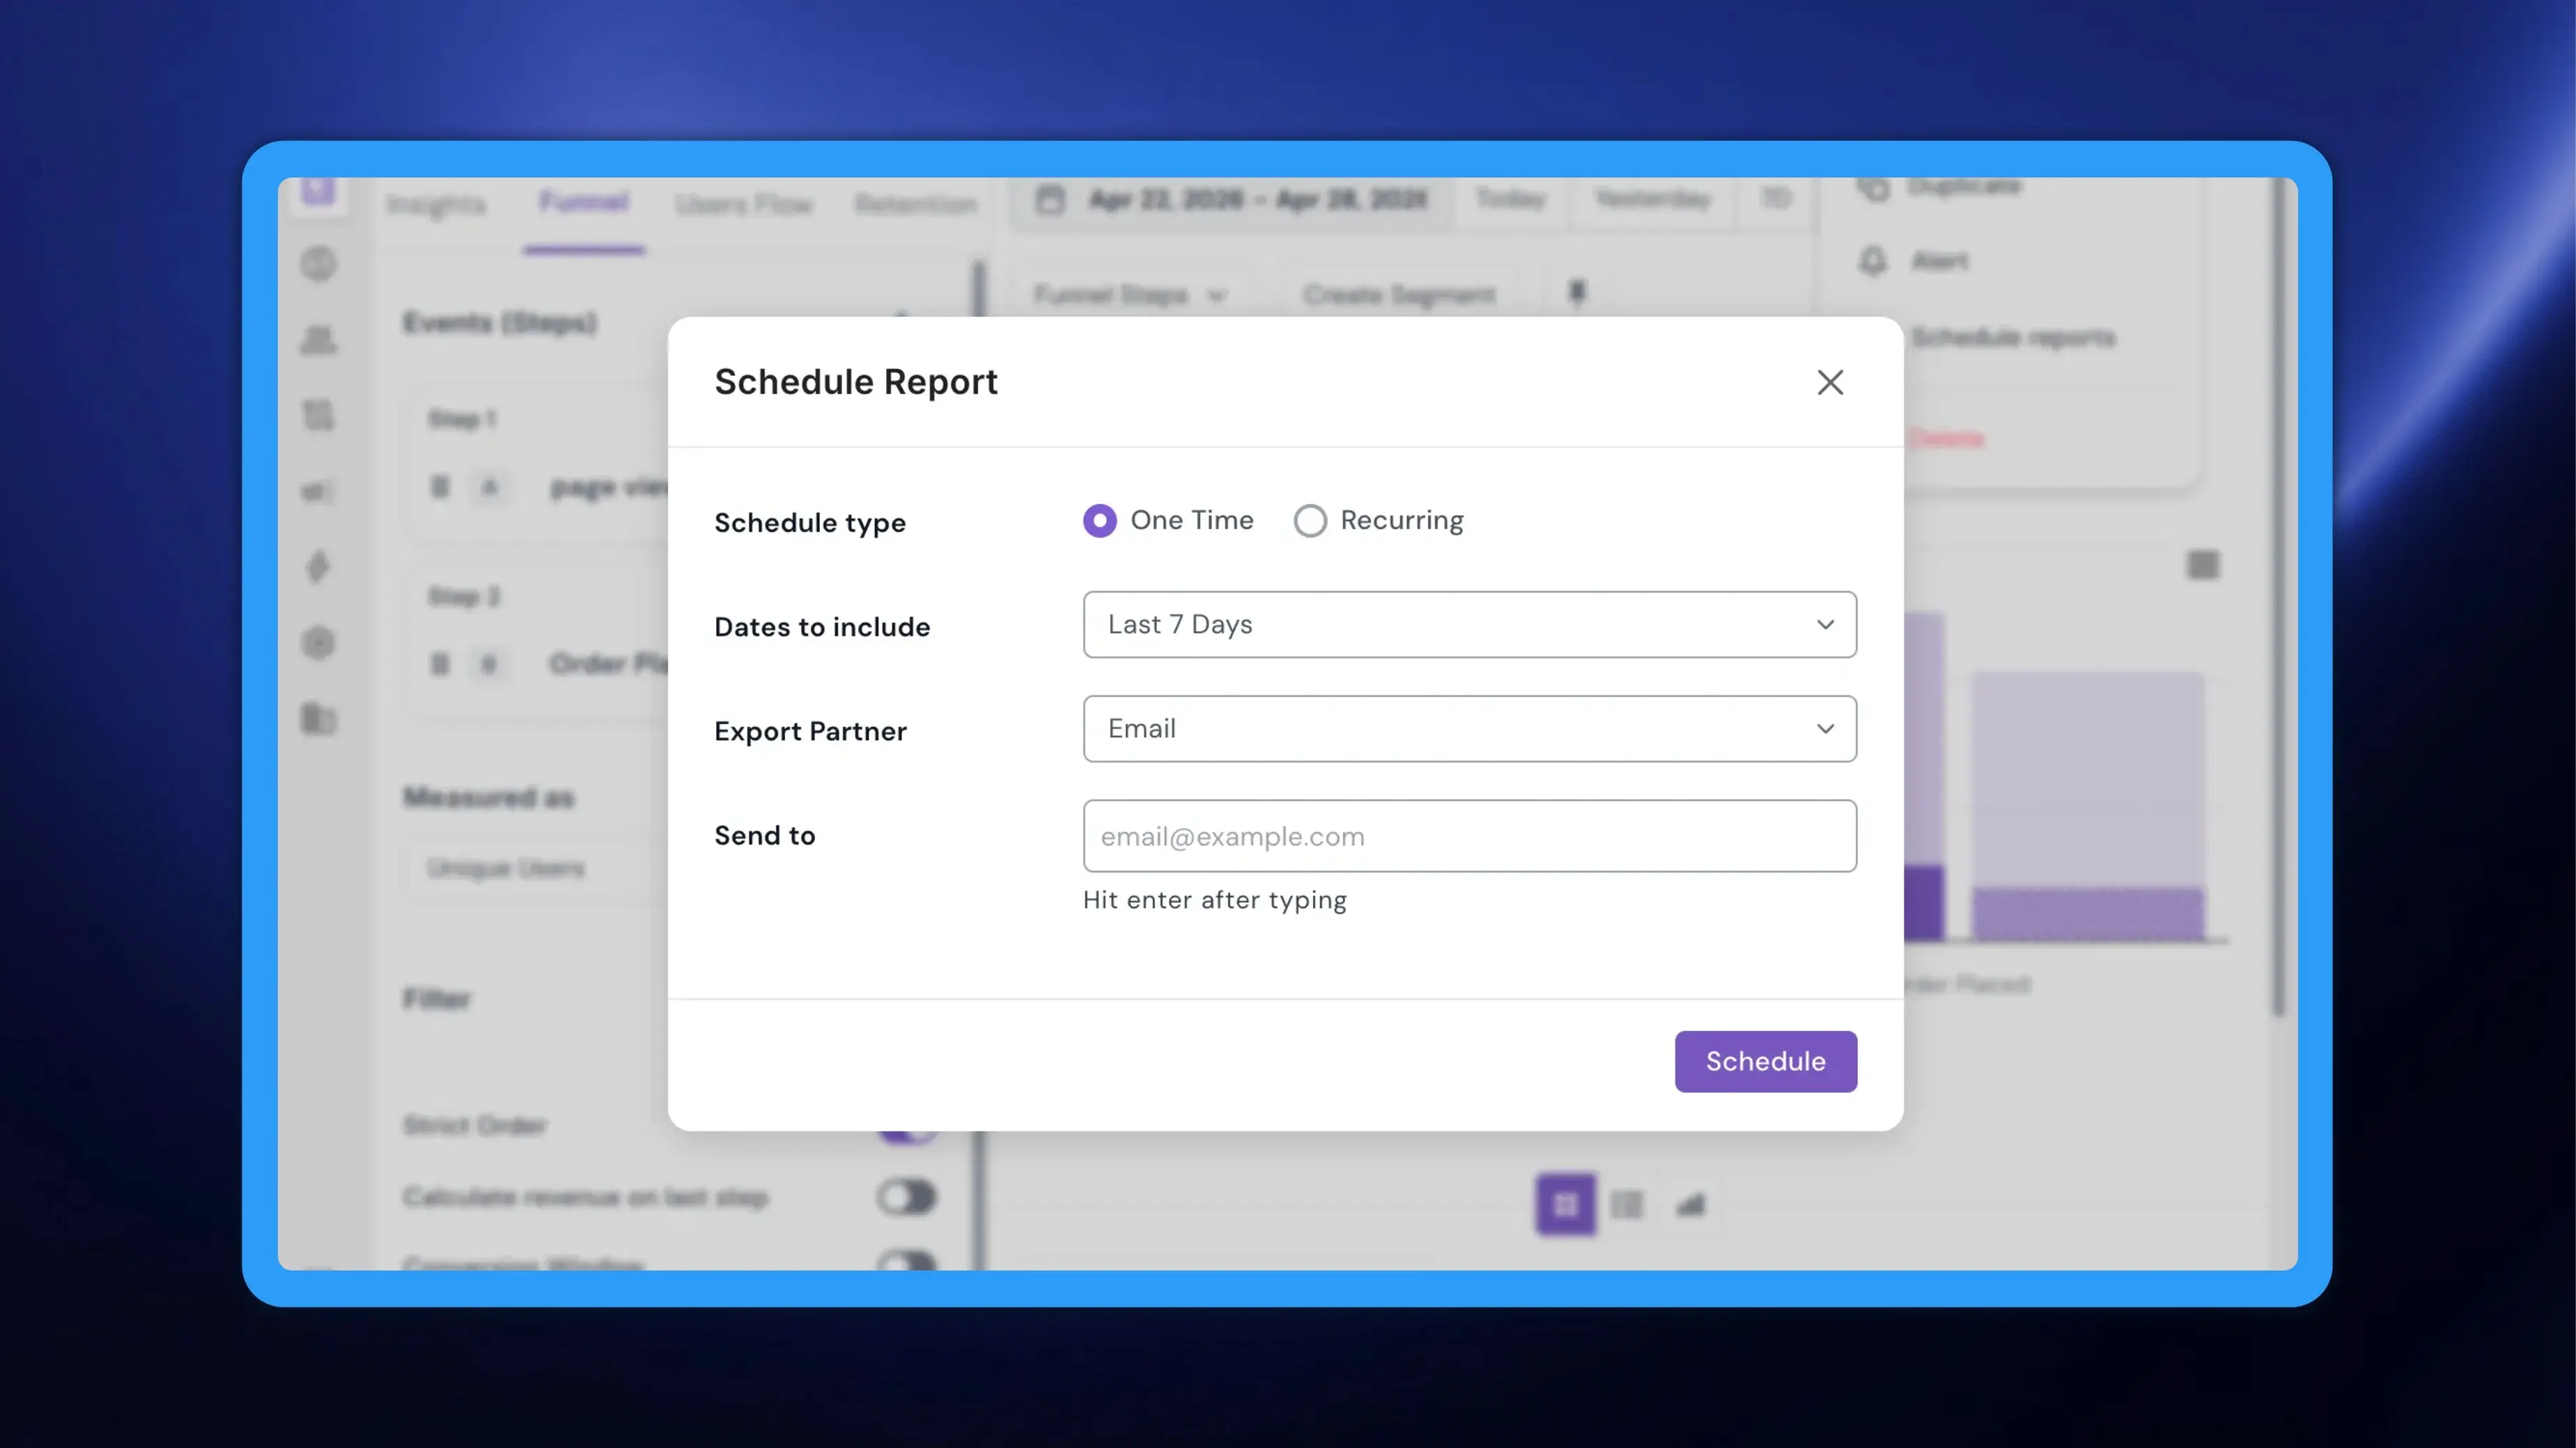Image resolution: width=2576 pixels, height=1448 pixels.
Task: Click the pin icon near Create Segment
Action: pos(1577,293)
